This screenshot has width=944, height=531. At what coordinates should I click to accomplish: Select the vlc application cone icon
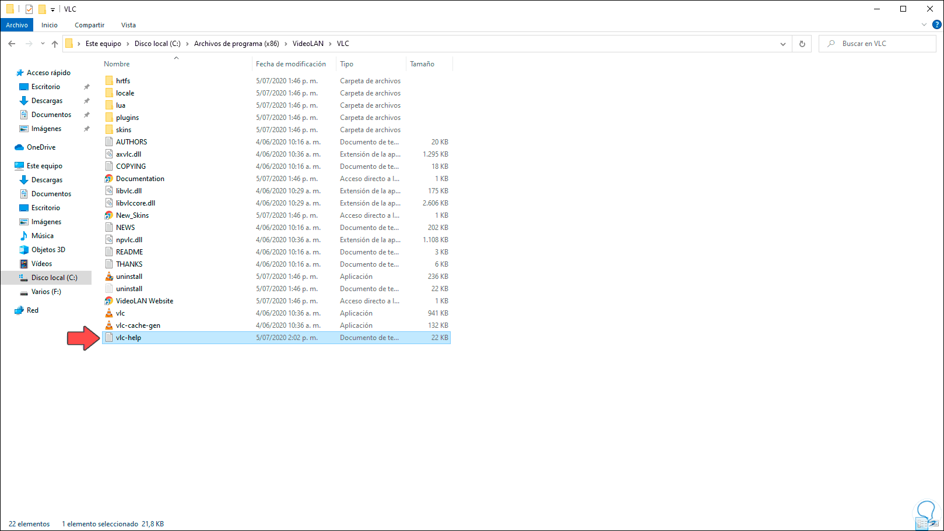coord(109,313)
